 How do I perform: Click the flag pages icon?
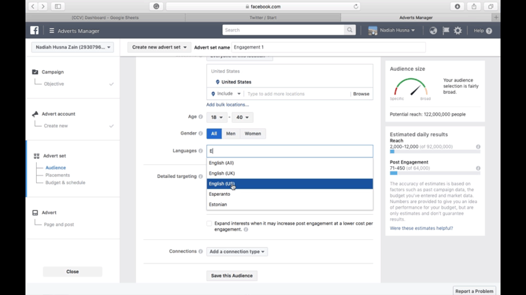pos(446,30)
